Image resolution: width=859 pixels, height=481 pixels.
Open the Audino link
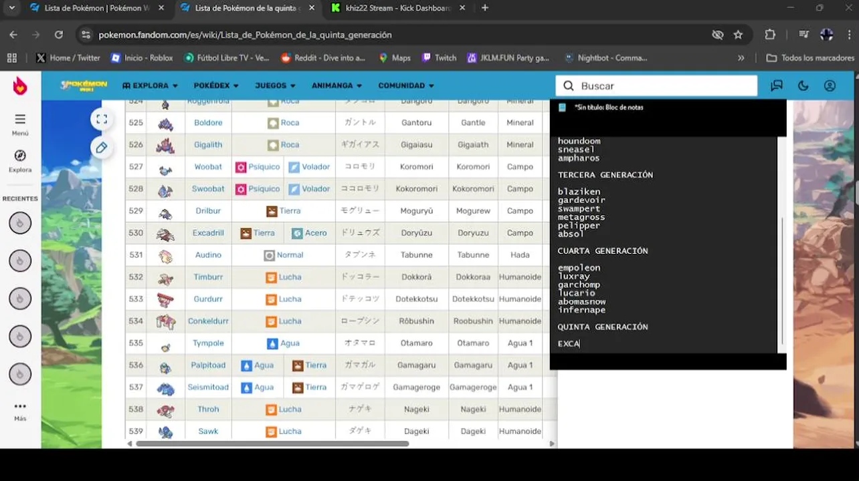click(x=208, y=255)
